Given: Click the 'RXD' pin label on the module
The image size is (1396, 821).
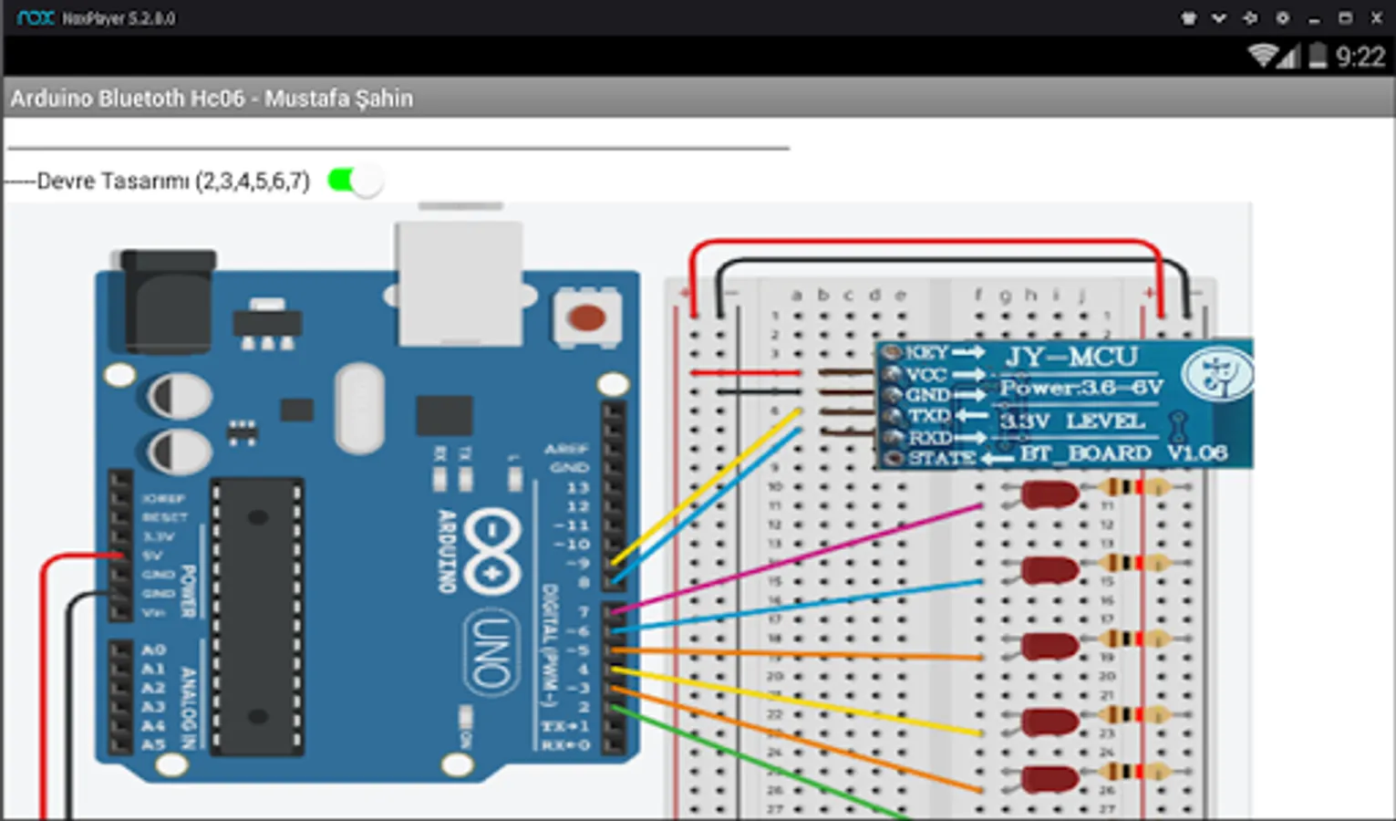Looking at the screenshot, I should click(x=930, y=437).
